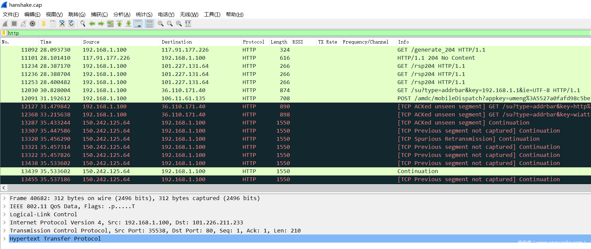Viewport: 591px width, 249px height.
Task: Click the display filter bookmark icon
Action: pyautogui.click(x=4, y=33)
